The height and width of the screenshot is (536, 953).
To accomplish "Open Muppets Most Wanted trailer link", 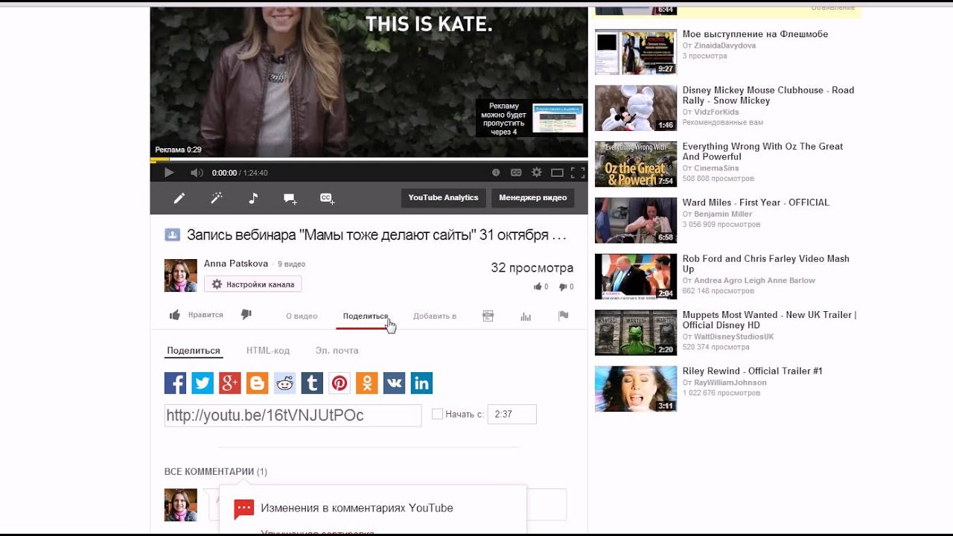I will (x=769, y=320).
